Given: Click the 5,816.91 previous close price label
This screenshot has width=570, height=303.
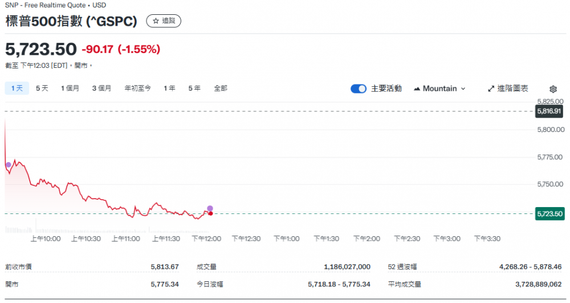Looking at the screenshot, I should coord(549,111).
